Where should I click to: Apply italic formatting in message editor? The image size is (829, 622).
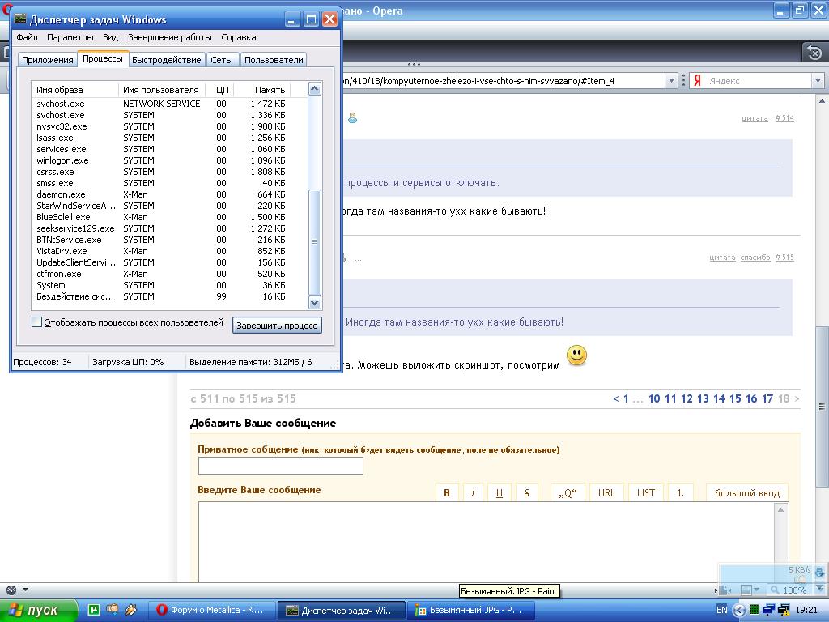(x=473, y=492)
